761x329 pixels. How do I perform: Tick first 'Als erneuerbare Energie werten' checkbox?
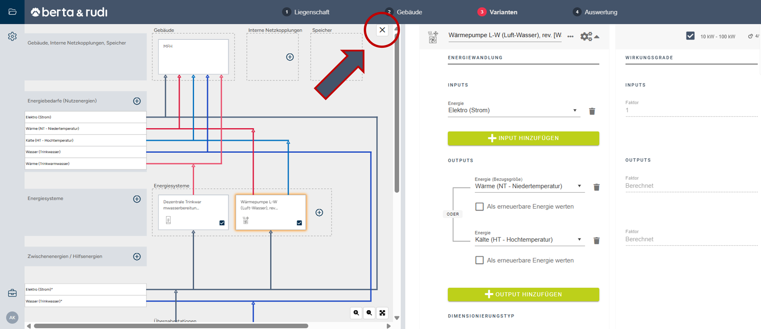coord(479,206)
